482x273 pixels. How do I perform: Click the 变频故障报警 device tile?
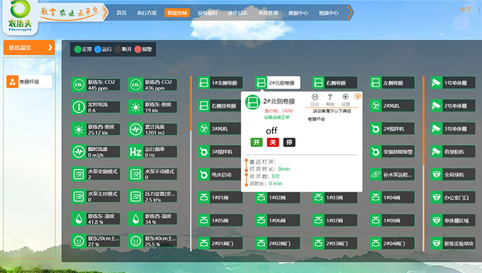pos(392,152)
